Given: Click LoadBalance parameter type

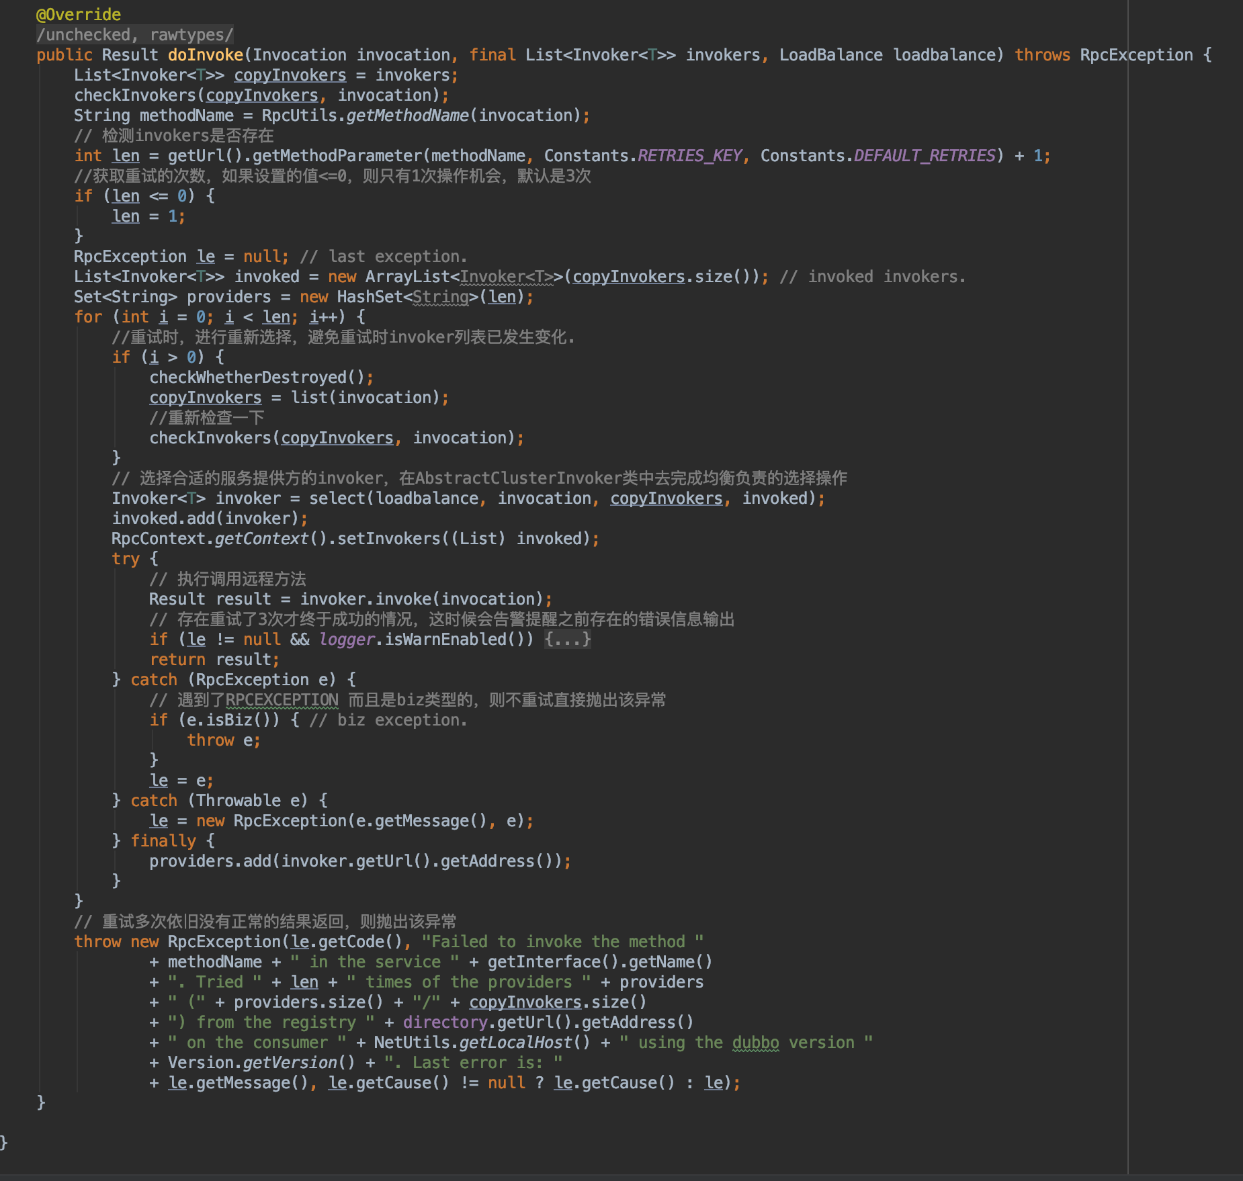Looking at the screenshot, I should [831, 54].
